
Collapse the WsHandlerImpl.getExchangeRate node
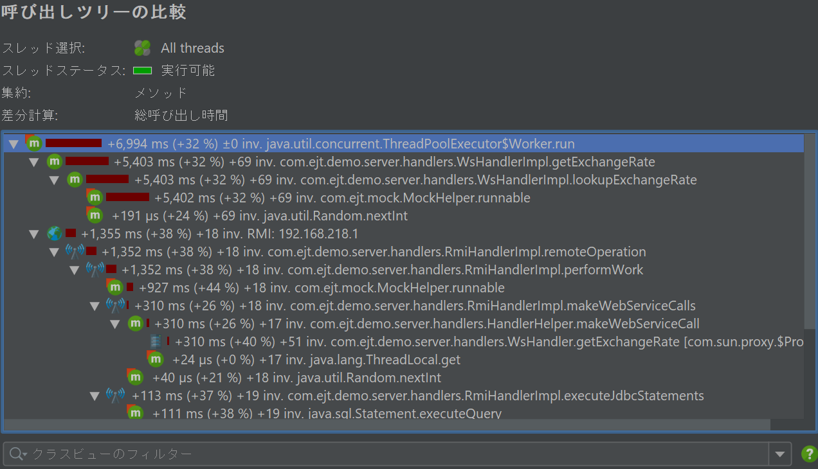tap(34, 162)
